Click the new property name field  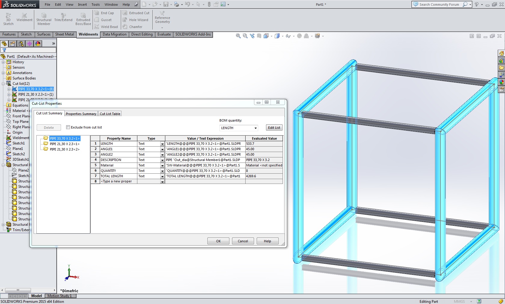(x=118, y=181)
